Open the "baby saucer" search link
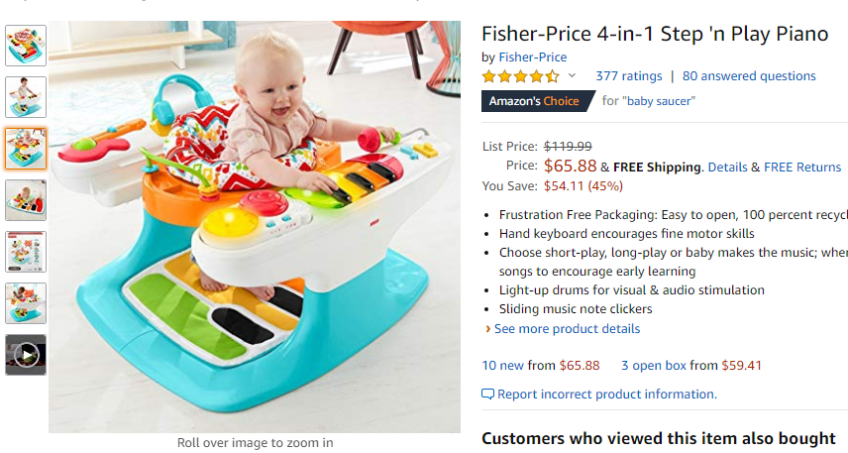The height and width of the screenshot is (453, 848). tap(659, 101)
